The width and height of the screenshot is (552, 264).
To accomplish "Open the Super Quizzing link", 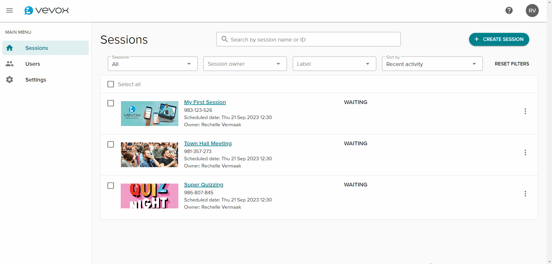I will coord(204,185).
